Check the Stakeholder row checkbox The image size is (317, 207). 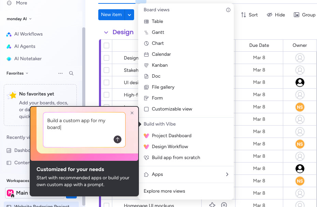106,70
